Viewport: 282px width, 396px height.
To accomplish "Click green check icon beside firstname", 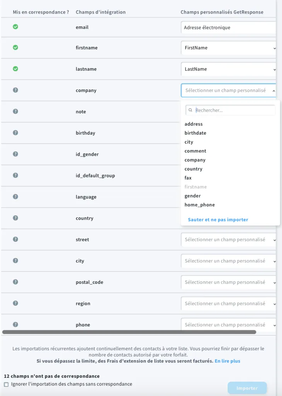I will click(x=15, y=48).
